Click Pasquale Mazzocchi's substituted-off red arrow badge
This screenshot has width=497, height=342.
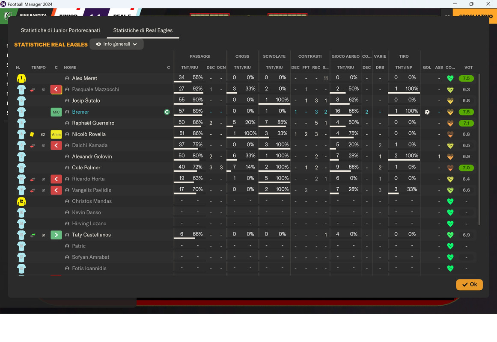click(x=56, y=89)
